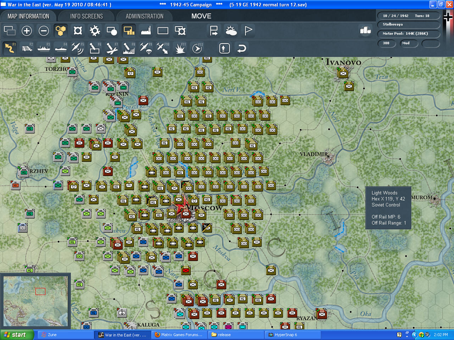Undo the last move with the return arrow
This screenshot has height=340, width=454.
(241, 48)
